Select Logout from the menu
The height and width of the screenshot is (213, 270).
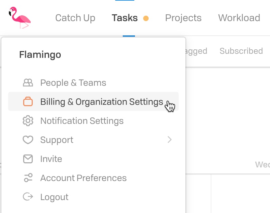pyautogui.click(x=93, y=197)
